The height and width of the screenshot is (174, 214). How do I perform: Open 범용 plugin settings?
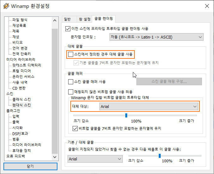pyautogui.click(x=16, y=139)
